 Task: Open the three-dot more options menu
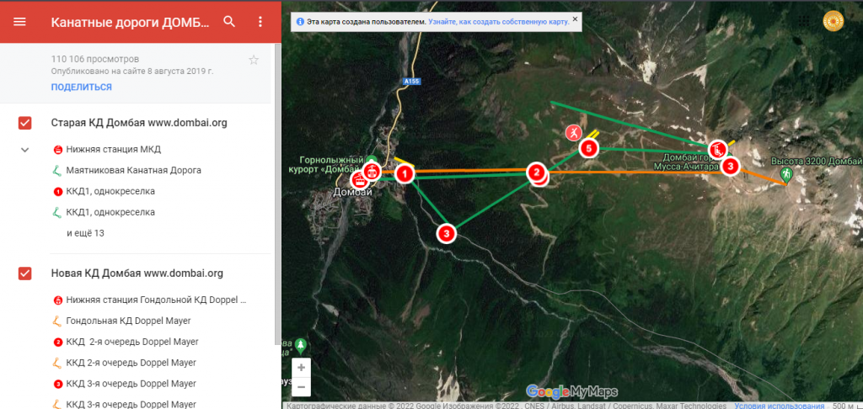tap(260, 22)
